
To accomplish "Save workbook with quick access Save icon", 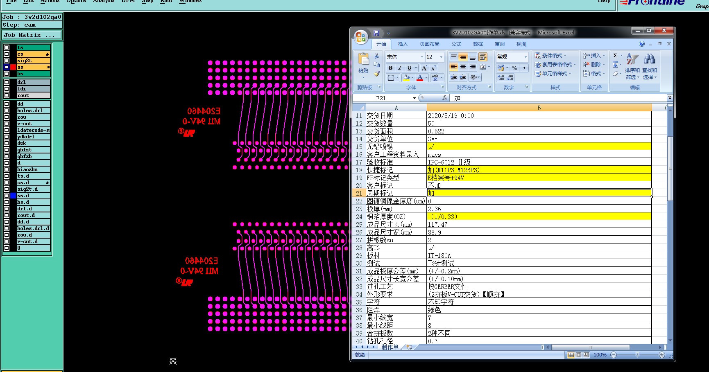I will pyautogui.click(x=376, y=33).
